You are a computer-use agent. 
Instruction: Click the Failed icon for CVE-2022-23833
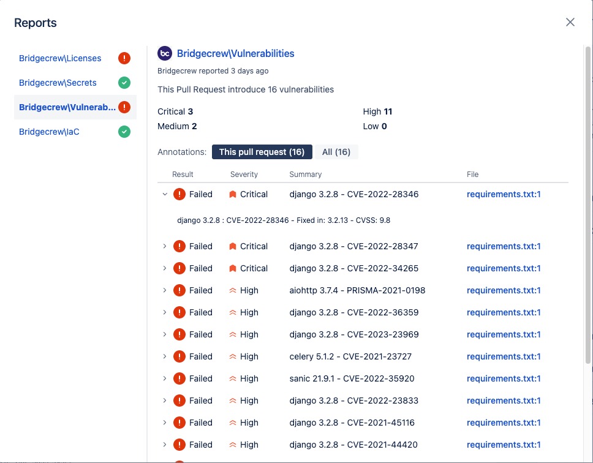pos(179,401)
